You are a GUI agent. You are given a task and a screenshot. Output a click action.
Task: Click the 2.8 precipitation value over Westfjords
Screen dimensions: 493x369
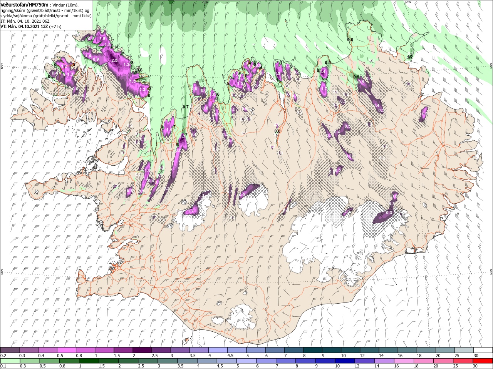(x=114, y=60)
